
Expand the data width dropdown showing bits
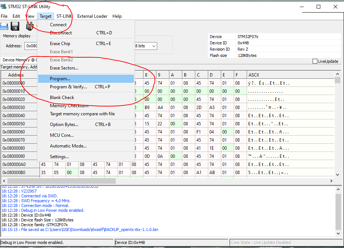[154, 46]
